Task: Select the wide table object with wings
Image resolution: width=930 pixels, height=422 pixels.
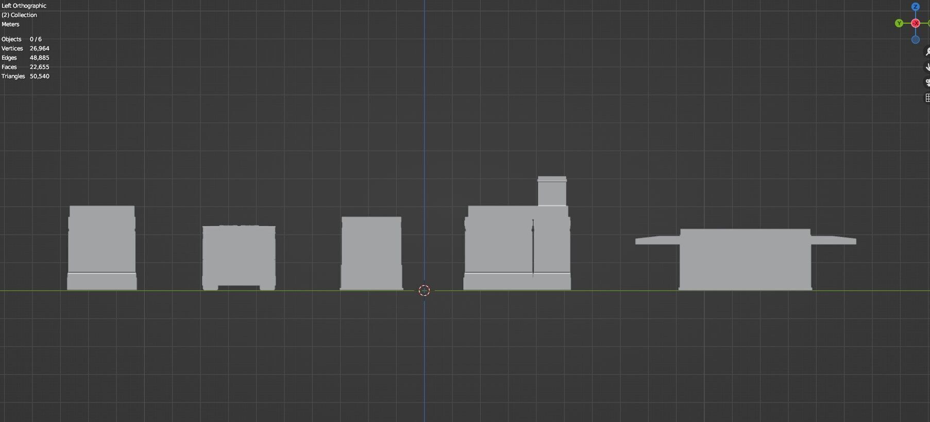Action: pos(746,260)
